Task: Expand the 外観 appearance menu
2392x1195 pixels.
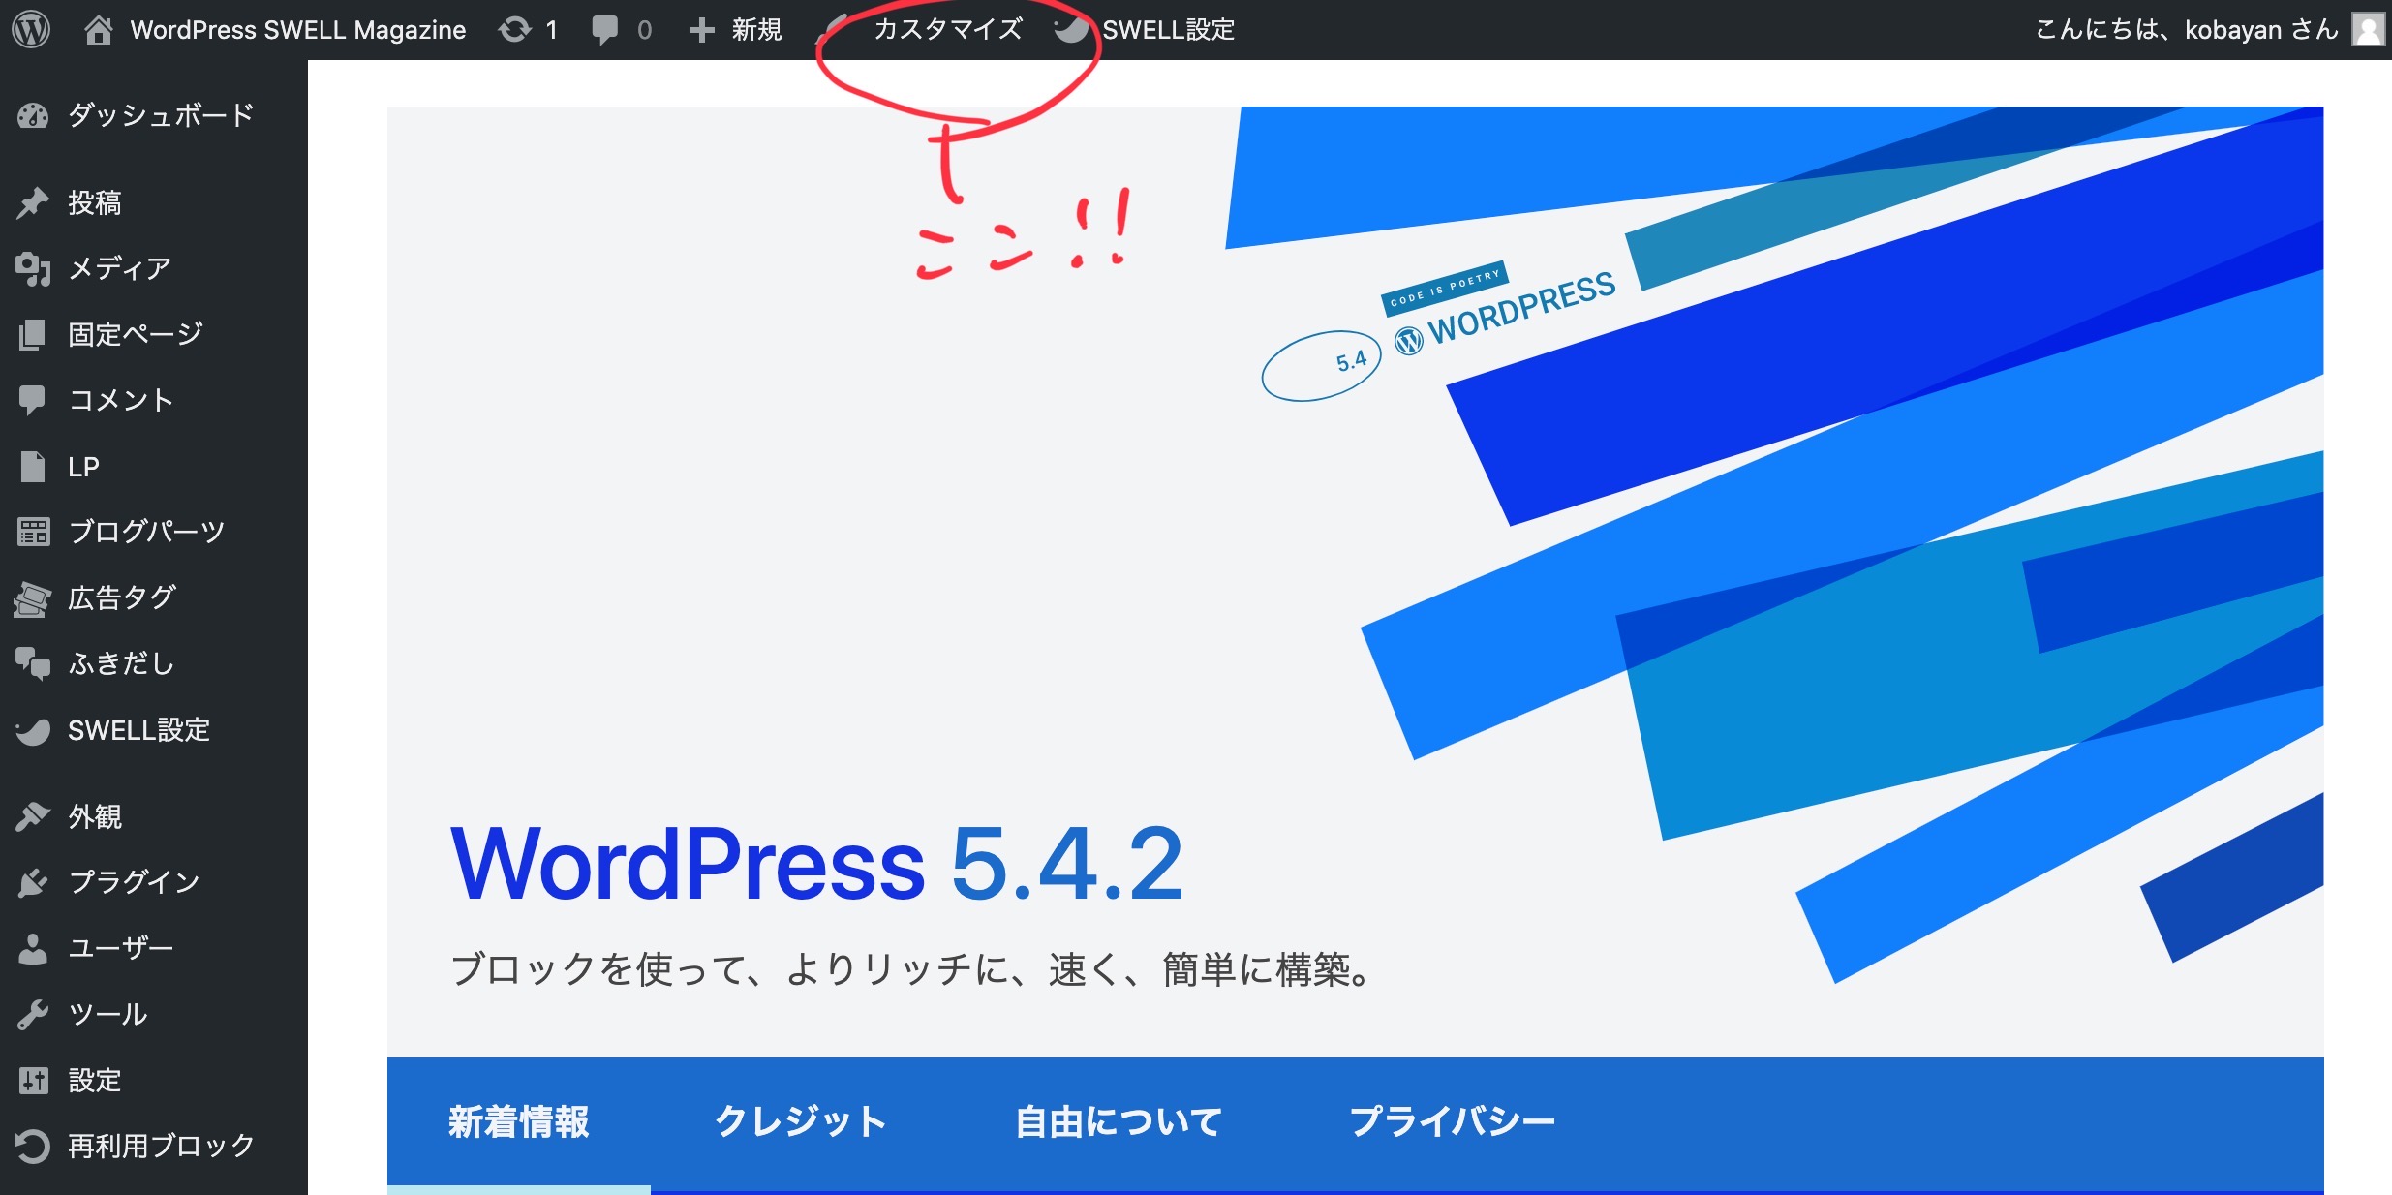Action: [x=95, y=816]
